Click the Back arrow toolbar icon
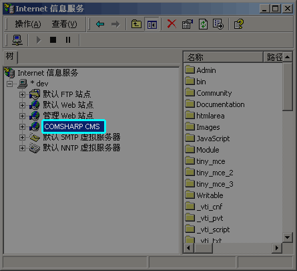Screen dimensions: 297x271 (x=100, y=24)
